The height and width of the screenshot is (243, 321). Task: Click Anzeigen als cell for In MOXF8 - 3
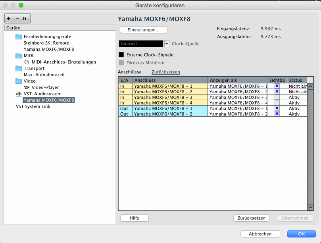pos(238,97)
